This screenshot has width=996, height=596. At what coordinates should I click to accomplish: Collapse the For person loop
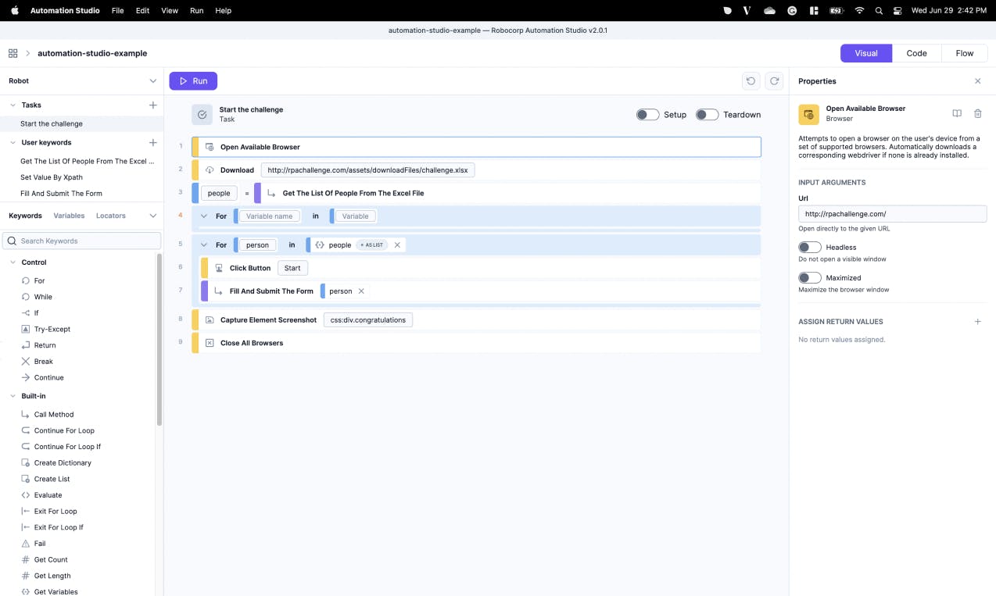click(204, 245)
